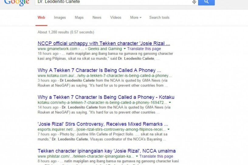
Task: Click the '7 hours ago' timestamp
Action: (47, 134)
